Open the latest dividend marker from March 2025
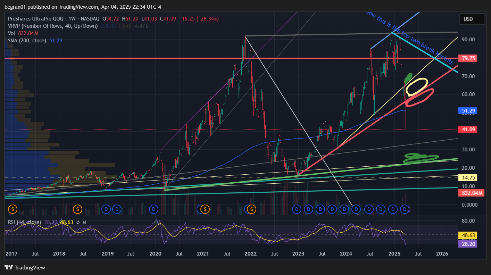This screenshot has width=491, height=275. [x=405, y=209]
